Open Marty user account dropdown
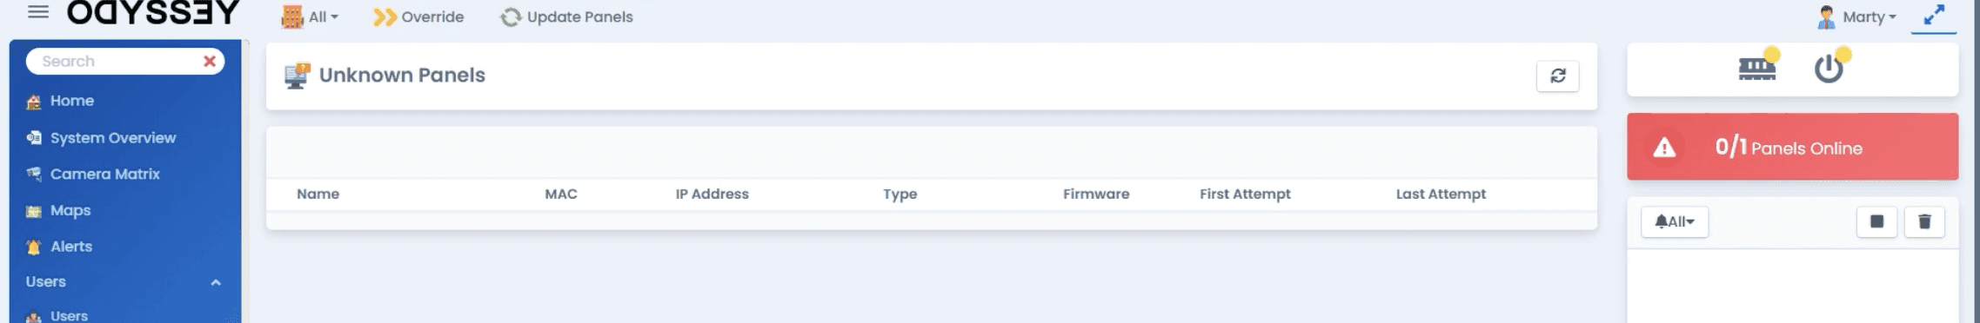The image size is (1980, 323). (1856, 16)
